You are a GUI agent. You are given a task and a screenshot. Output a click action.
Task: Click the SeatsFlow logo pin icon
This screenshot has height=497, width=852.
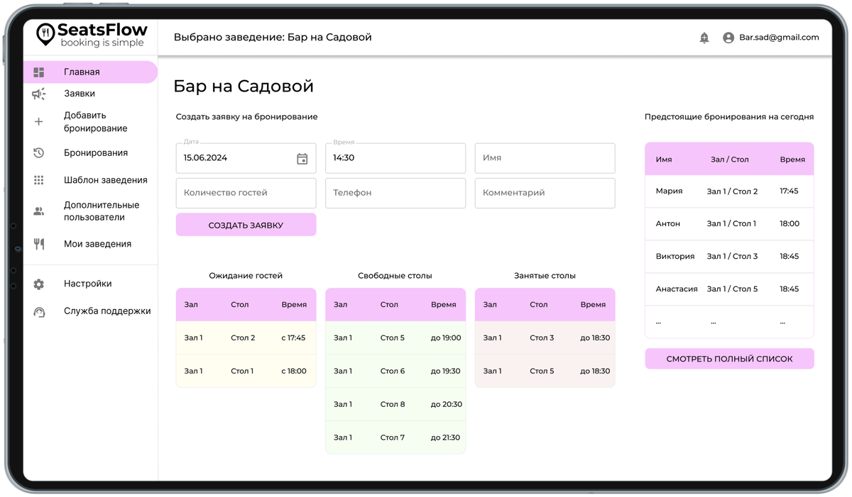45,34
